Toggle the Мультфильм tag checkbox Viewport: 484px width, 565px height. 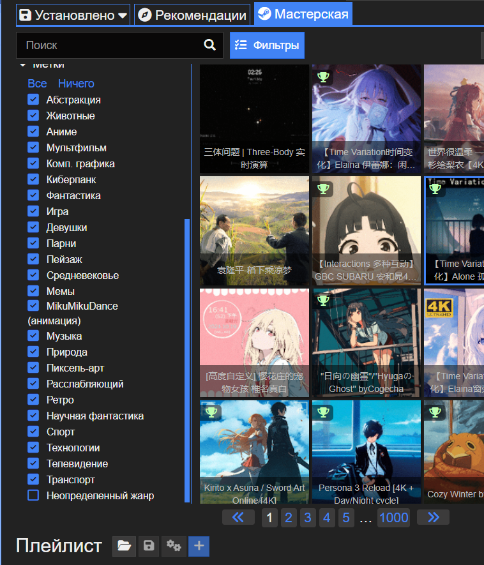[x=33, y=147]
